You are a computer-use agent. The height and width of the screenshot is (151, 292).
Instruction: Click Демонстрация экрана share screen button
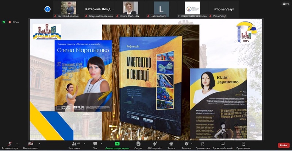117,146
